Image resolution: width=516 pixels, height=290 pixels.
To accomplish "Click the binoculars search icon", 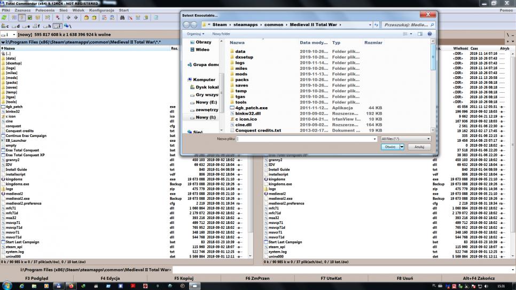I will coord(122,18).
